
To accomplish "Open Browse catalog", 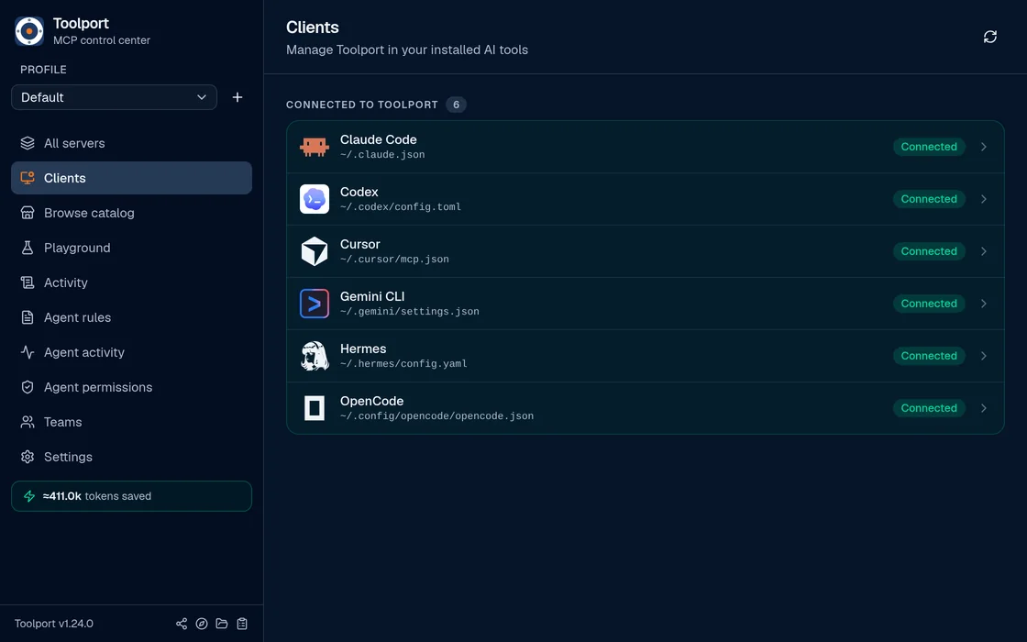I will click(x=132, y=213).
